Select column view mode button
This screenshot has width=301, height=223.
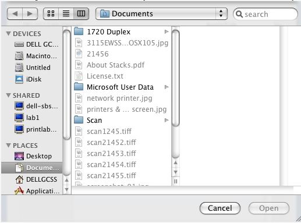pos(81,13)
